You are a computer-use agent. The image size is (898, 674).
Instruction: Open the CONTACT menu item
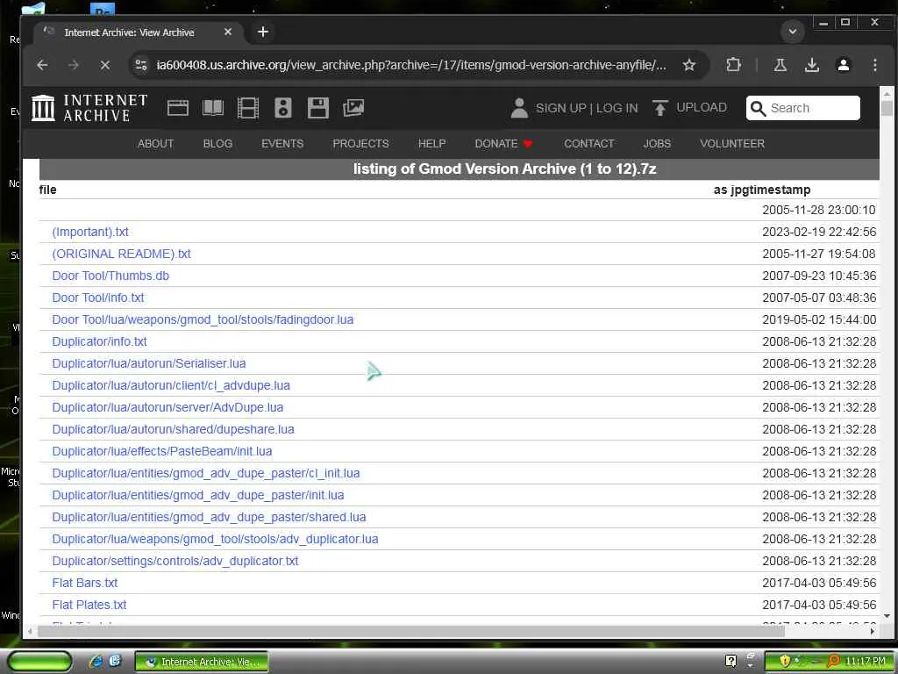tap(588, 144)
